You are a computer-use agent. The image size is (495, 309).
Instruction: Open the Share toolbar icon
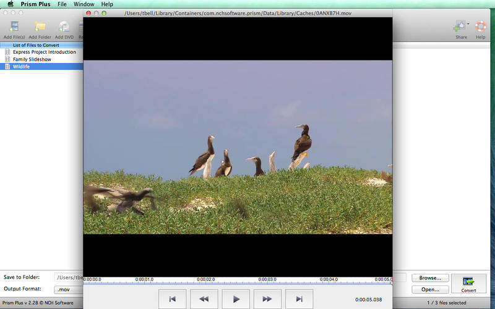[x=459, y=27]
